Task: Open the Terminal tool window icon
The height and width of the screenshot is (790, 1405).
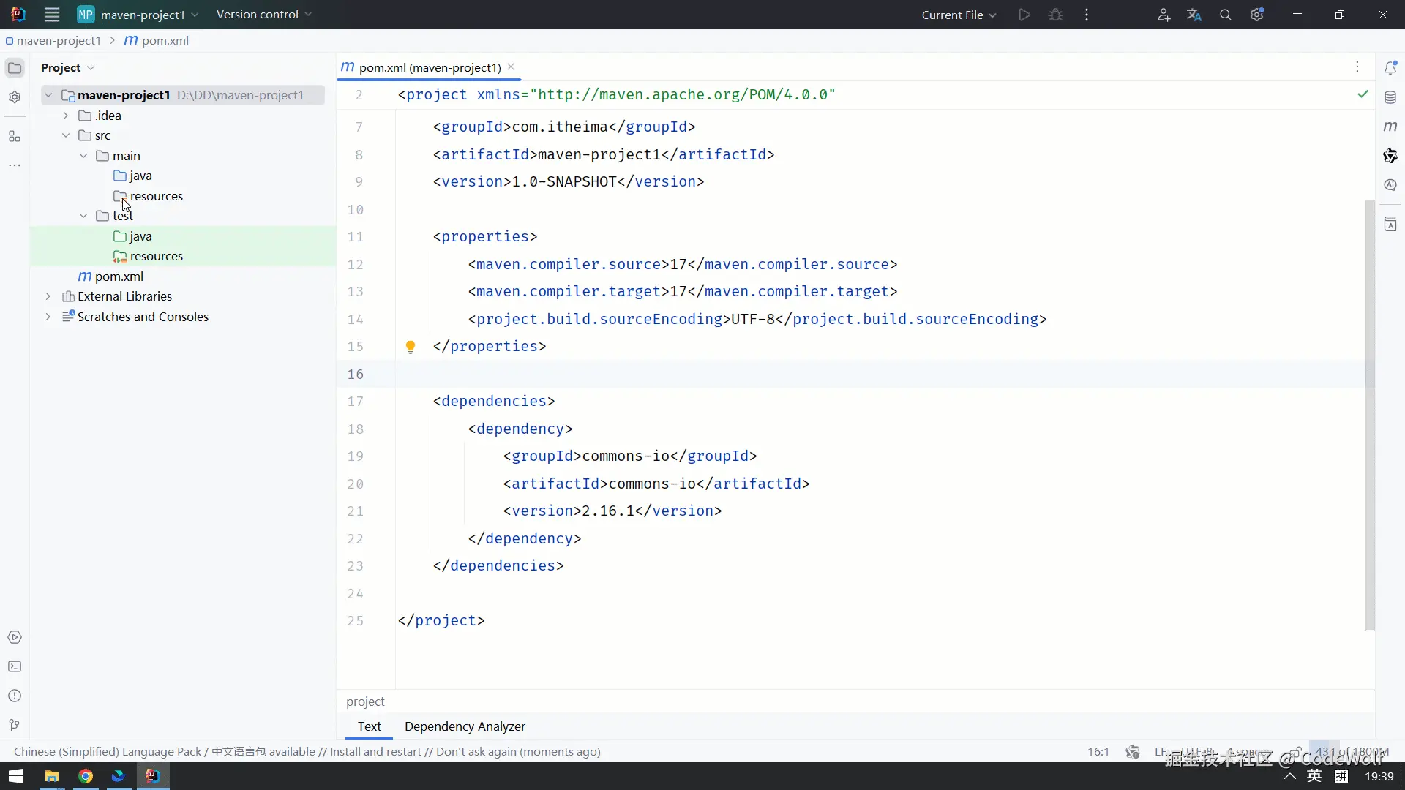Action: click(x=15, y=666)
